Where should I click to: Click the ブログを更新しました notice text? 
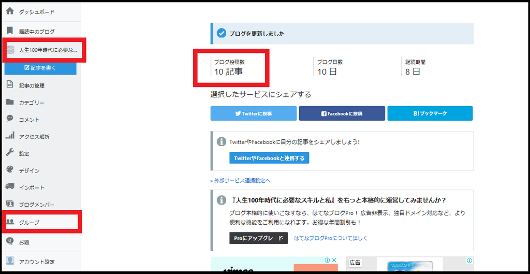(x=257, y=34)
